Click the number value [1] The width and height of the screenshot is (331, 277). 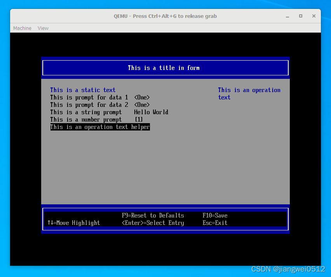point(139,120)
